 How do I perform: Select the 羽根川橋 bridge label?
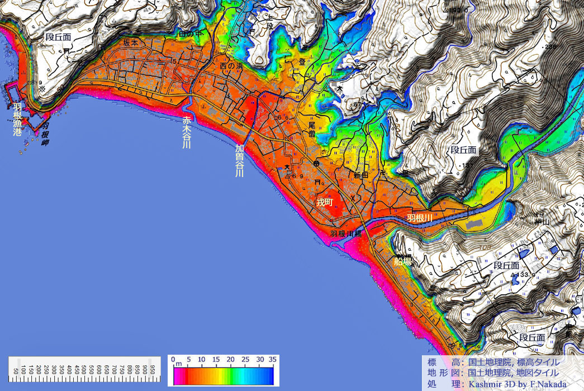(346, 233)
